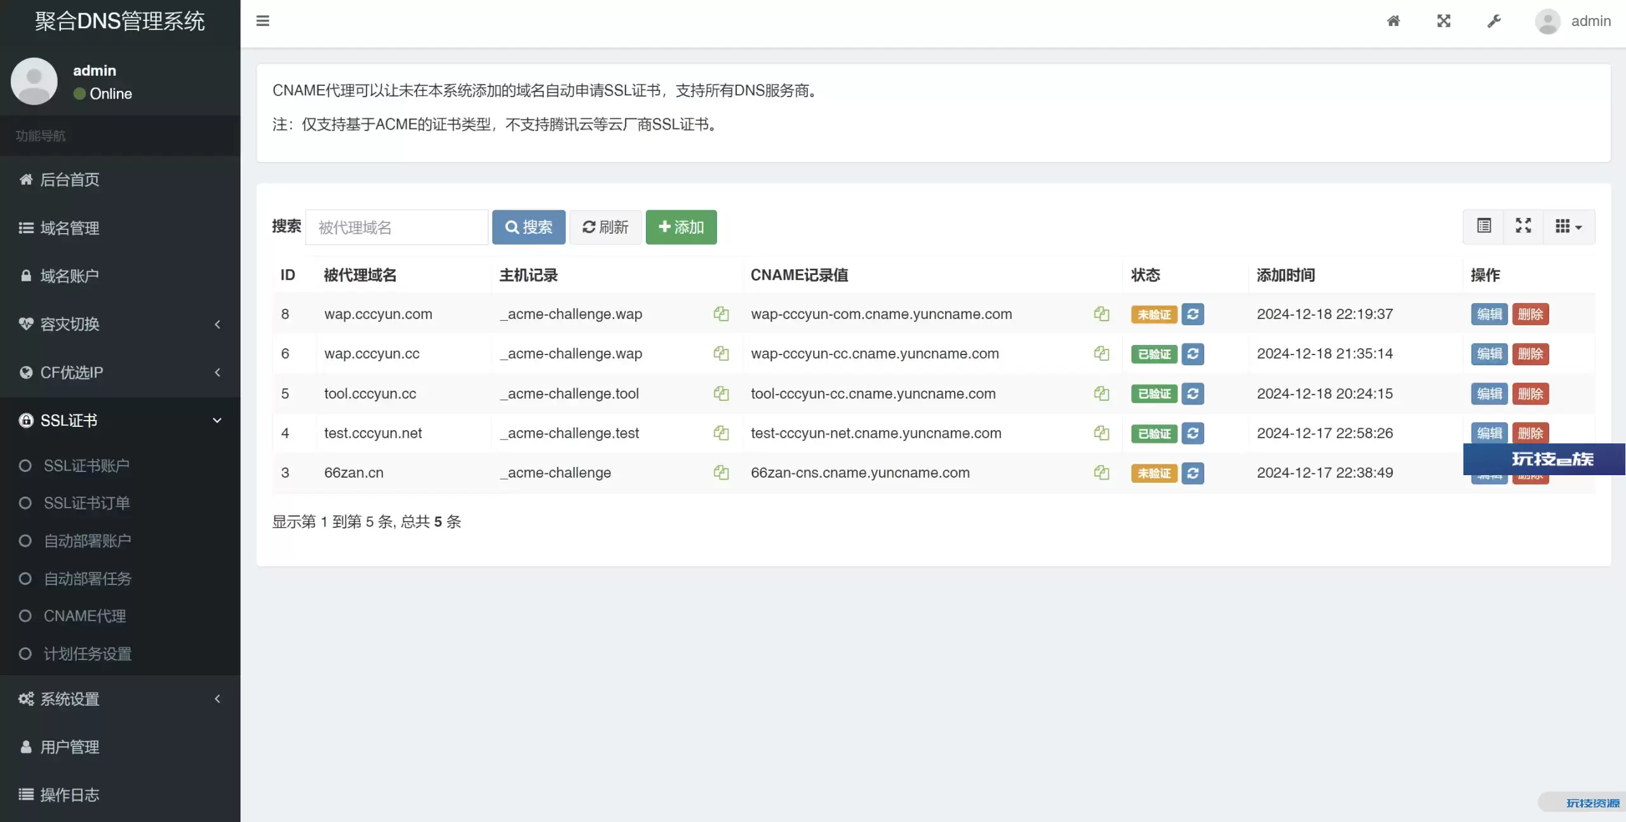Click the wrench settings icon
This screenshot has height=822, width=1626.
(x=1494, y=21)
